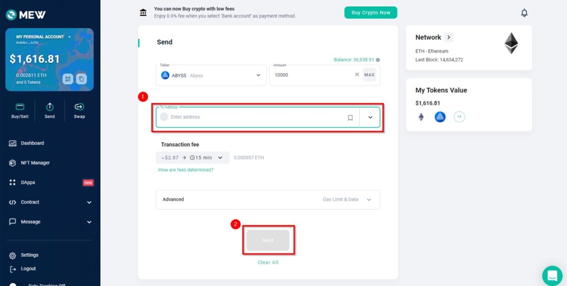Copy account address icon
This screenshot has height=286, width=567.
(81, 79)
